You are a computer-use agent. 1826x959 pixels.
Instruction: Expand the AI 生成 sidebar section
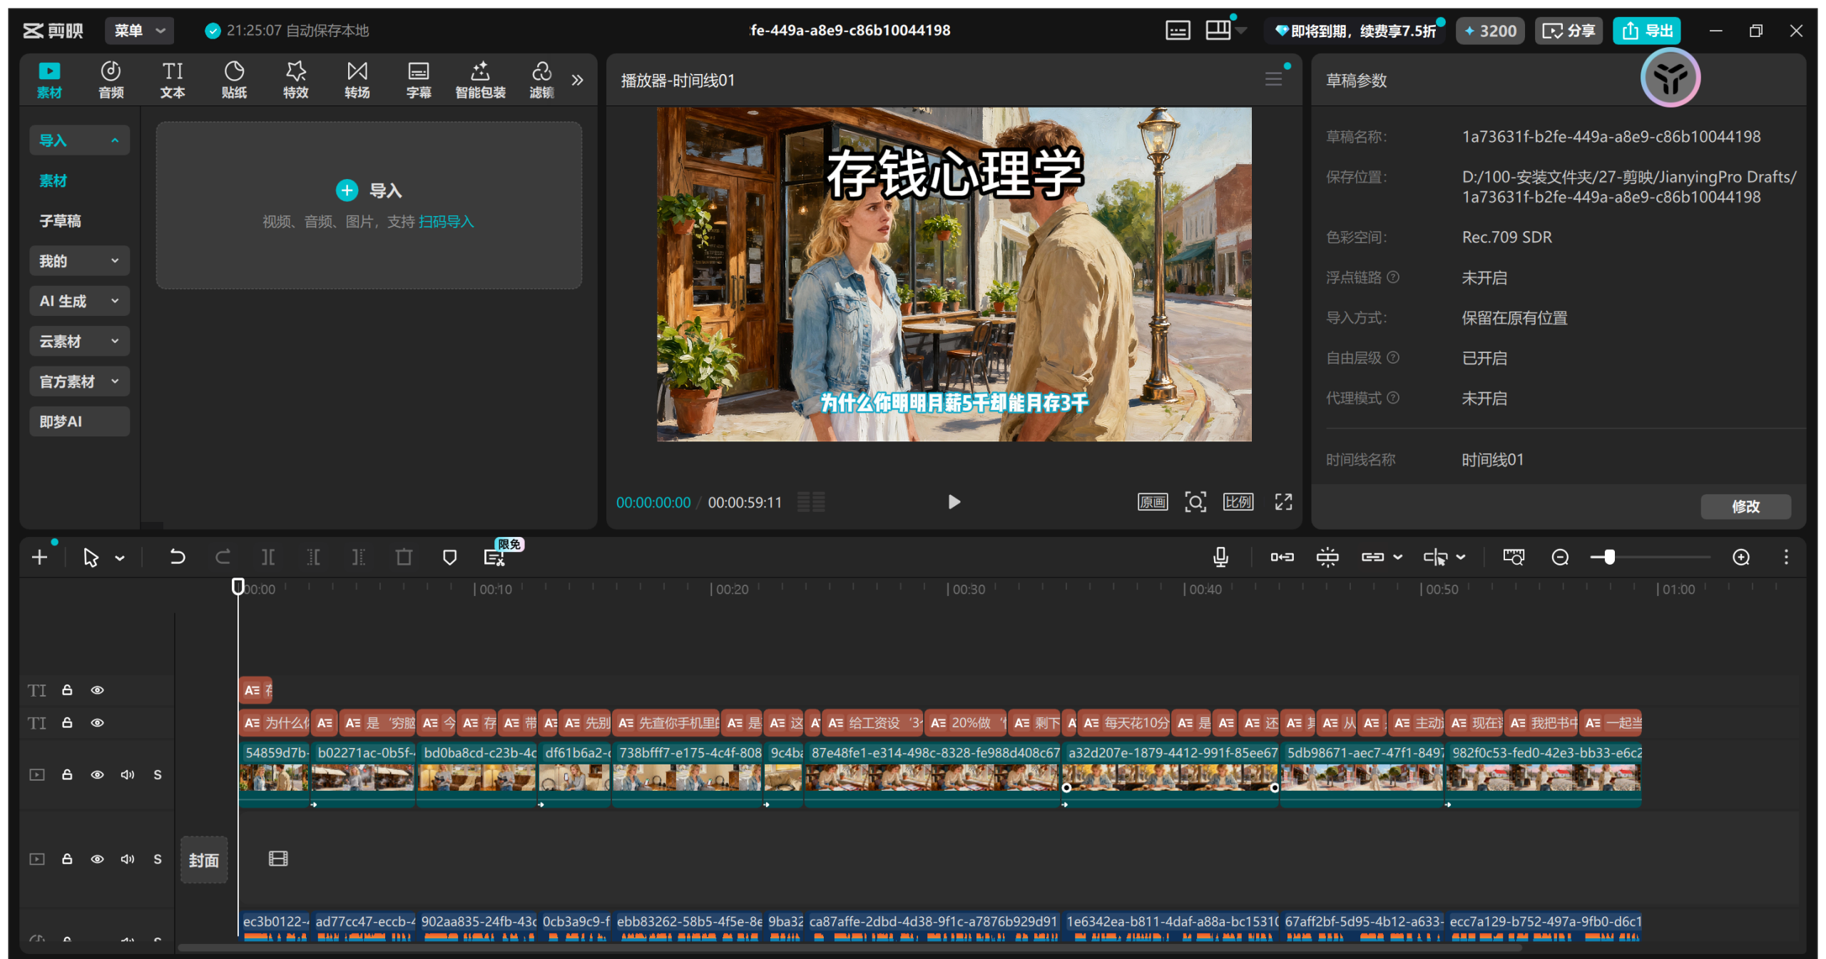click(79, 301)
